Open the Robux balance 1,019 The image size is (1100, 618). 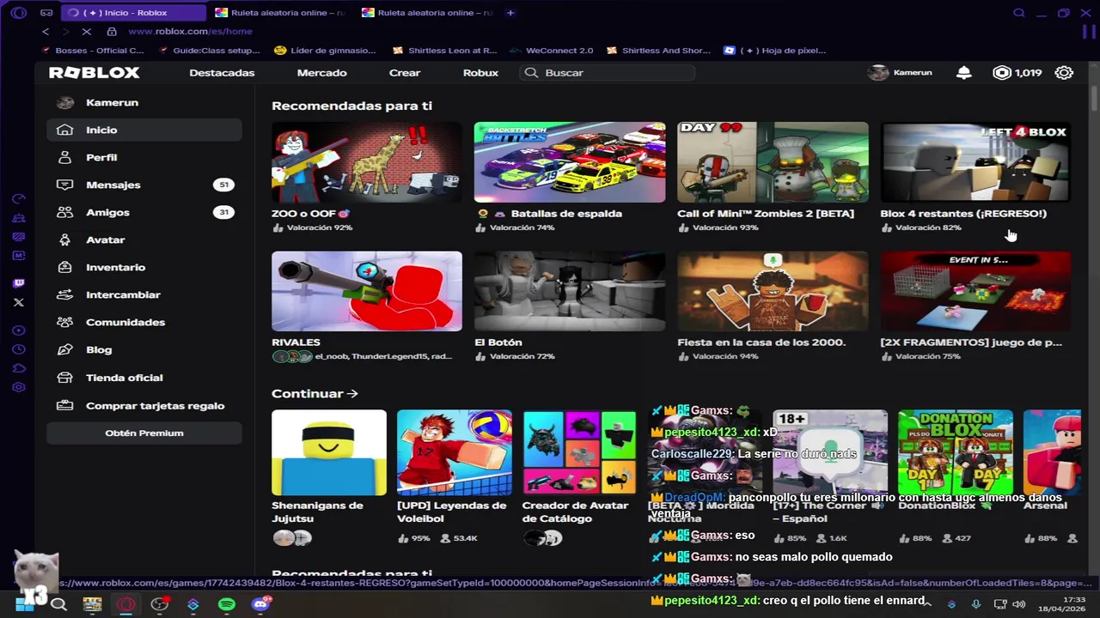coord(1017,73)
